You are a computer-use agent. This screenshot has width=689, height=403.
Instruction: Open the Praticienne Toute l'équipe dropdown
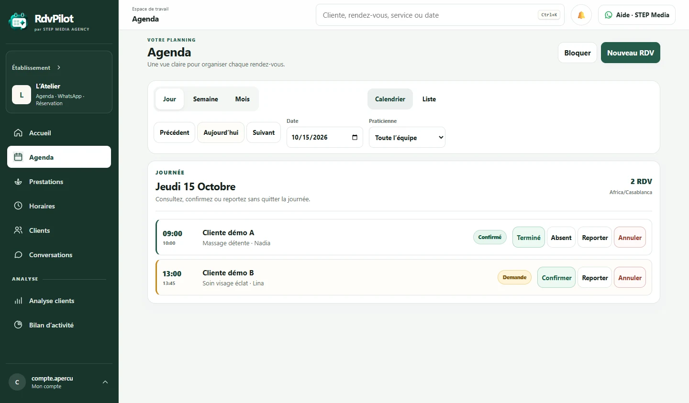(x=407, y=137)
